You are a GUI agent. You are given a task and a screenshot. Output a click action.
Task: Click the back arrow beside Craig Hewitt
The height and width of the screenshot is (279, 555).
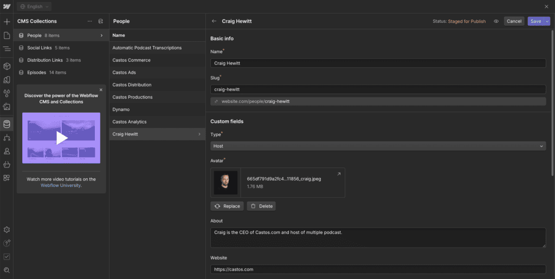pyautogui.click(x=214, y=21)
